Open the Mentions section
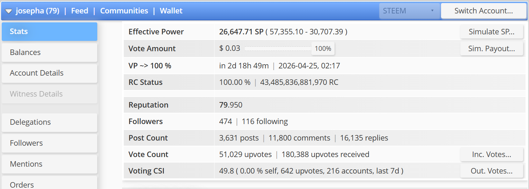Viewport: 529px width, 189px height. click(49, 164)
